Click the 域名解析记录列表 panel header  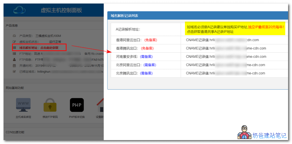tap(198, 16)
